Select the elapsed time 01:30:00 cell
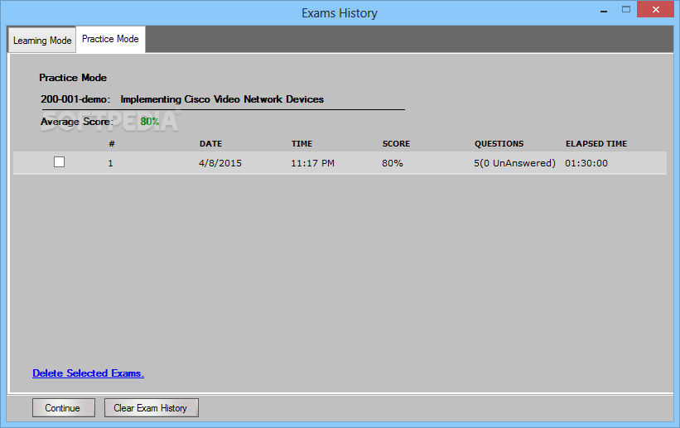 click(586, 163)
